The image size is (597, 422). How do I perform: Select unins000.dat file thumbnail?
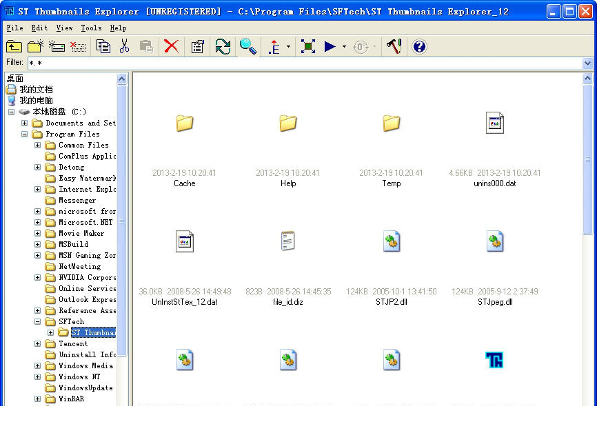(x=494, y=123)
